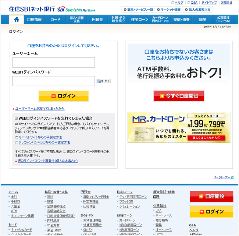Click the footer ログイン yellow button
Screen dimensions: 239x236
coord(211,212)
